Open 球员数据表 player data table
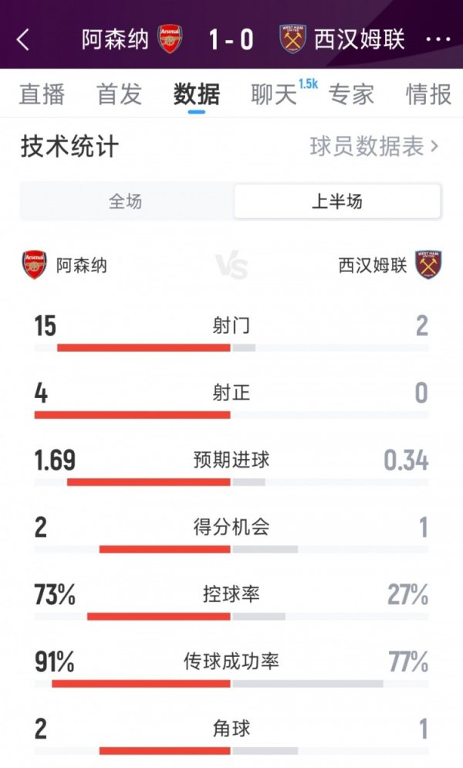Viewport: 463px width, 768px height. click(x=374, y=147)
